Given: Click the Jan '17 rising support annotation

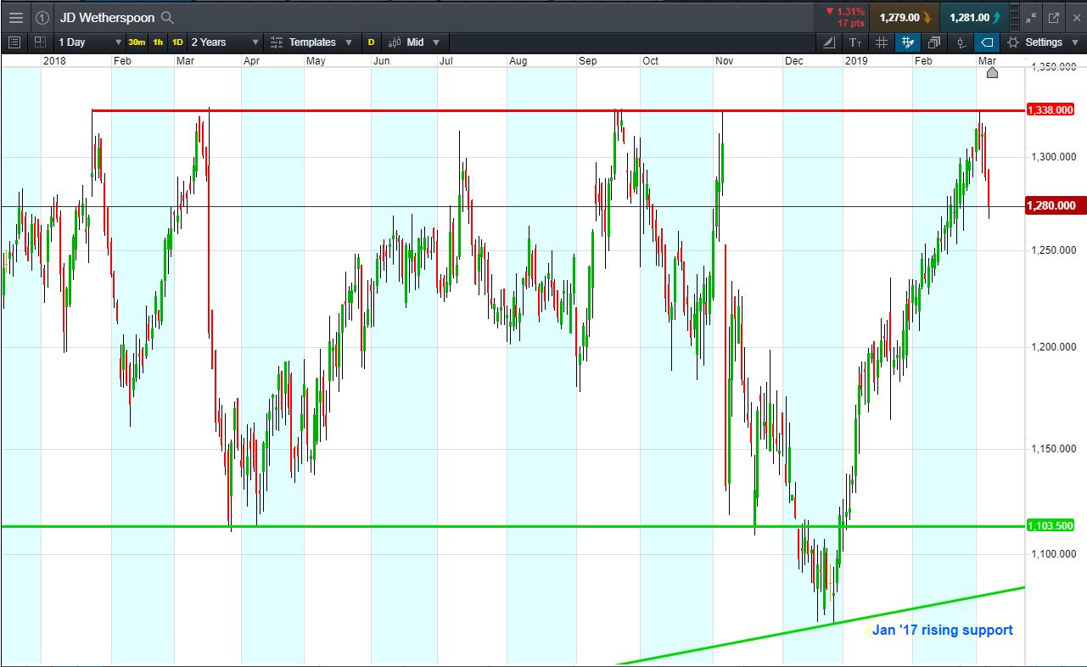Looking at the screenshot, I should [942, 630].
